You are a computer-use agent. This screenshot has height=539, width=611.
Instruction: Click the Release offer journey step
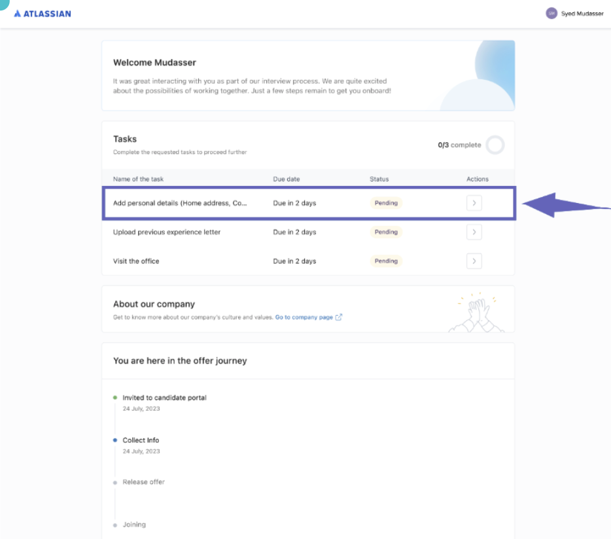click(143, 482)
